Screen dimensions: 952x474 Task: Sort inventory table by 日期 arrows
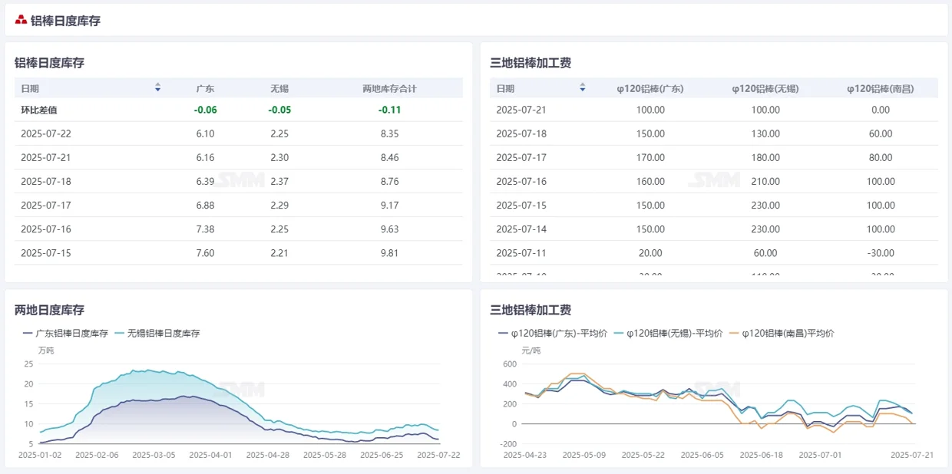coord(157,87)
